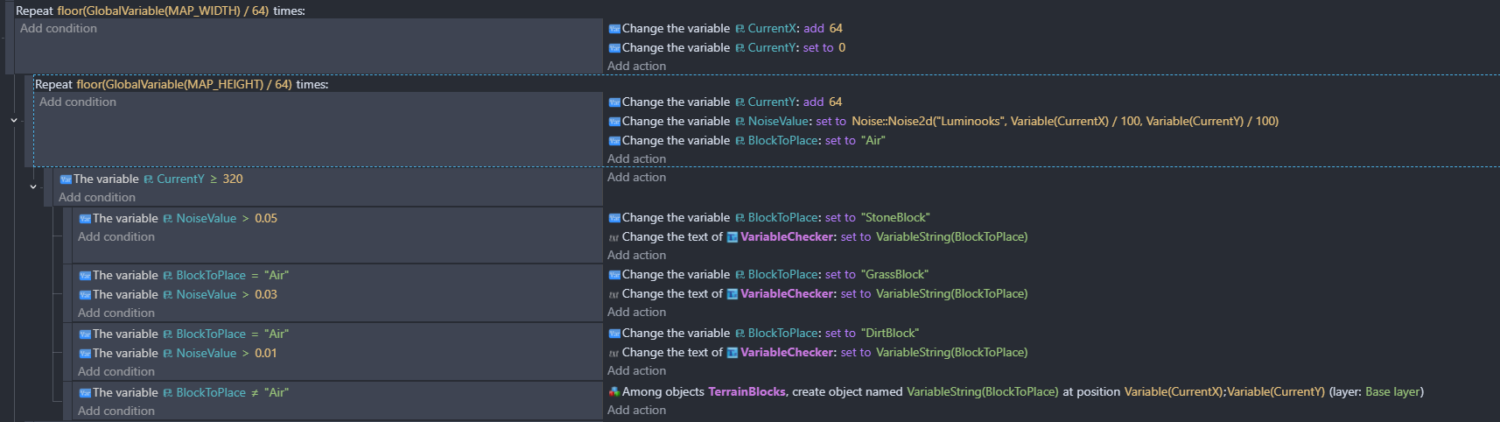Collapse the MAP_HEIGHT repeat event chevron

pyautogui.click(x=14, y=120)
